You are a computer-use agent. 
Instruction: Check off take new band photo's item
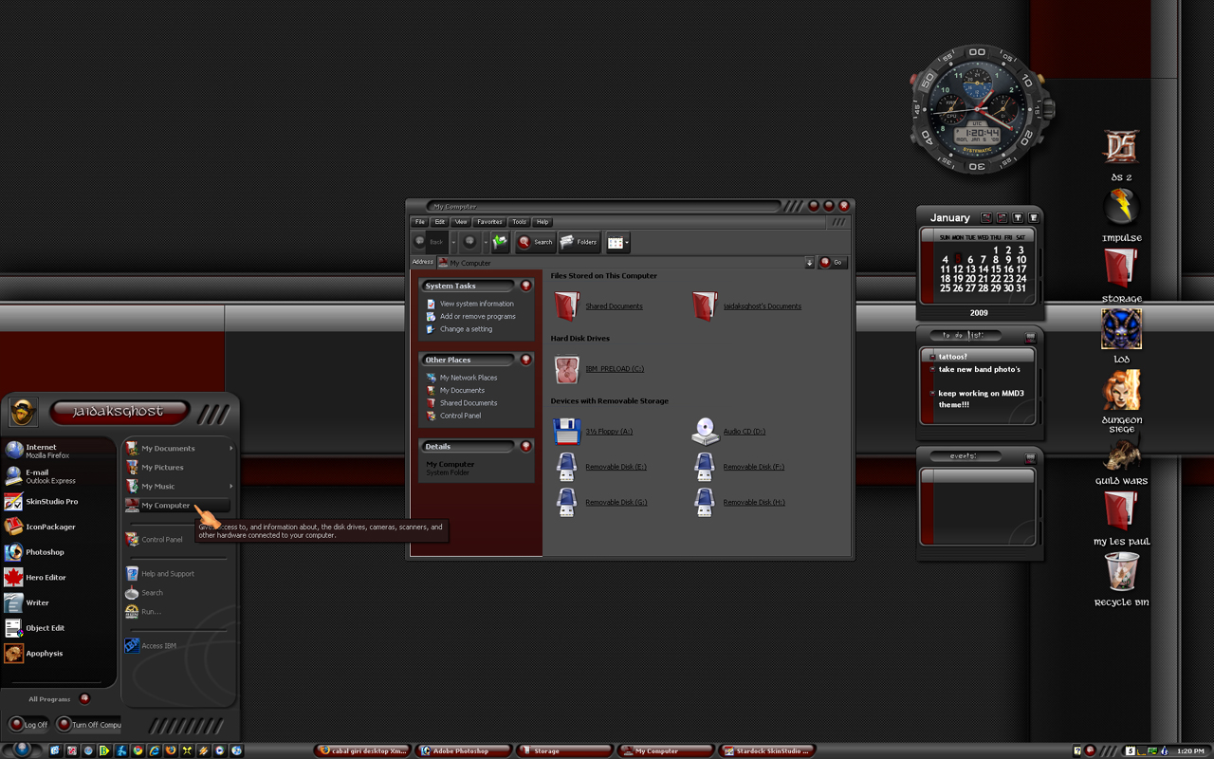[932, 369]
